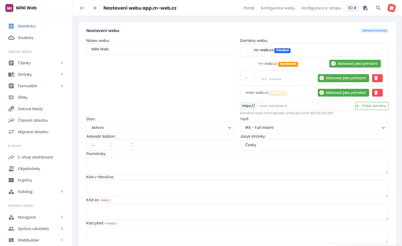Activate the Systémová domain as primary
Screen dimensions: 402x246
(x=355, y=64)
